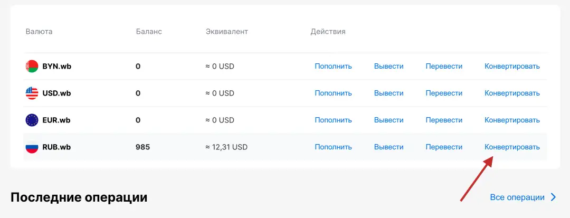Click the Баланс column header
570x218 pixels.
pyautogui.click(x=149, y=32)
